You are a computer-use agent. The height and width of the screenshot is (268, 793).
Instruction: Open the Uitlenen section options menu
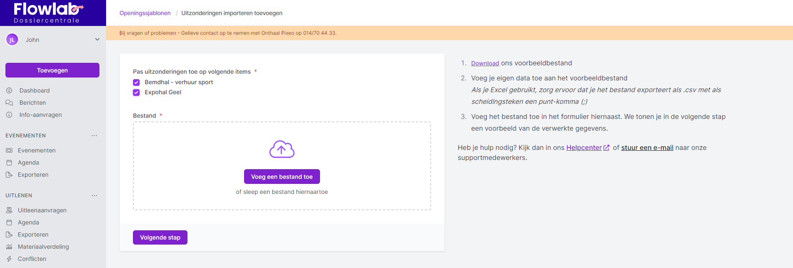click(x=94, y=196)
